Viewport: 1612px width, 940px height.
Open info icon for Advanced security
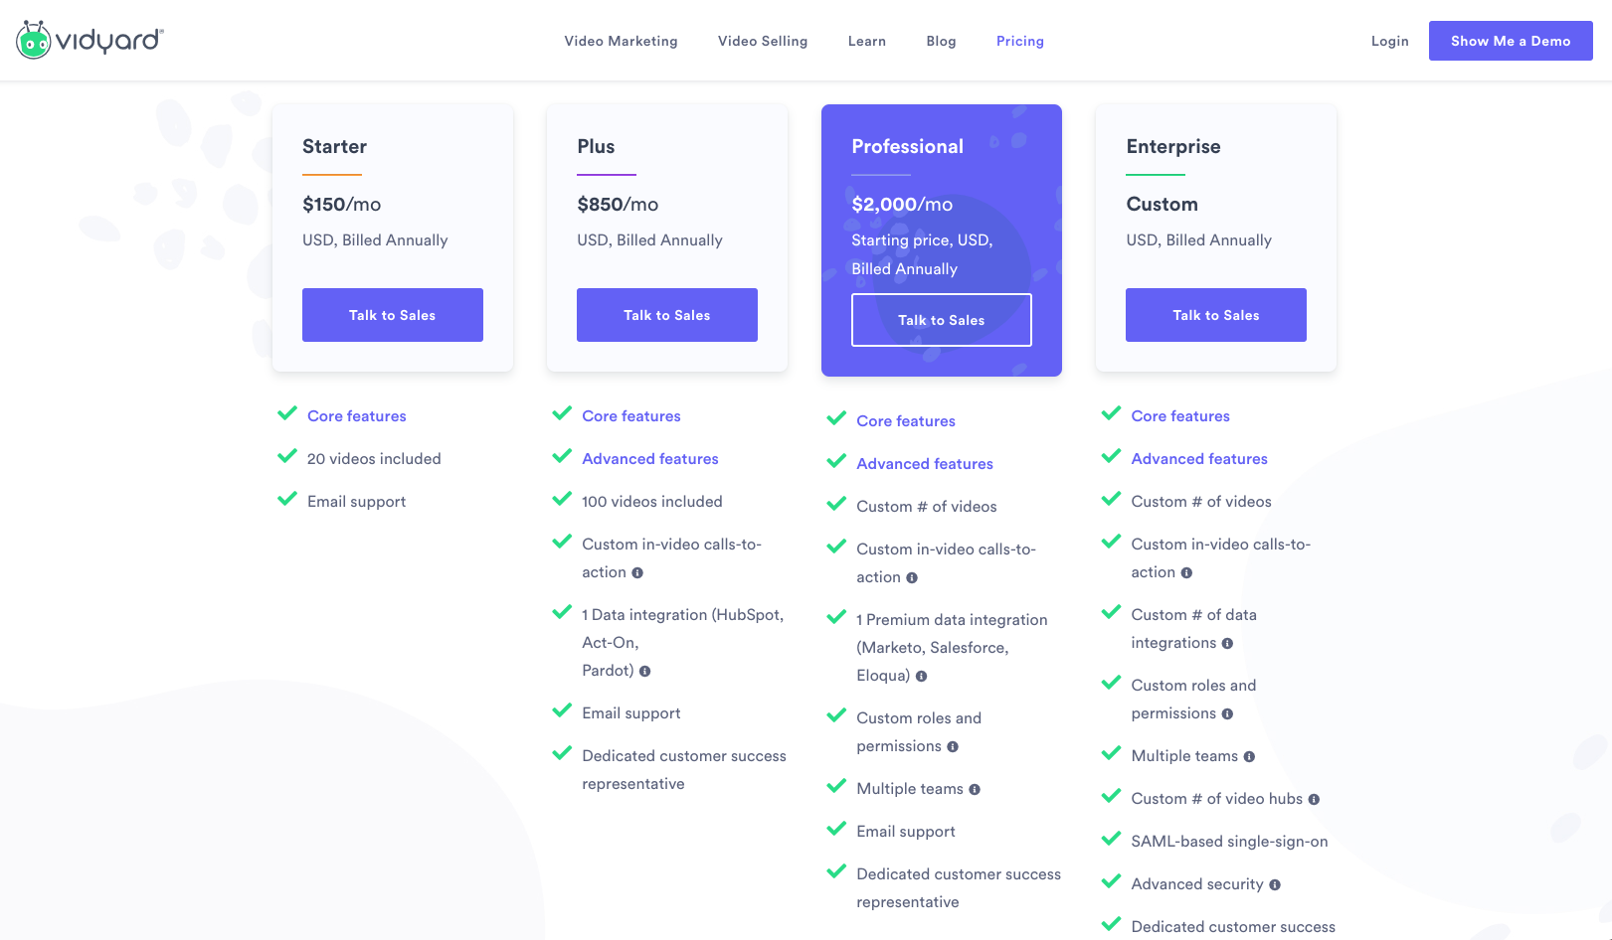click(1275, 885)
